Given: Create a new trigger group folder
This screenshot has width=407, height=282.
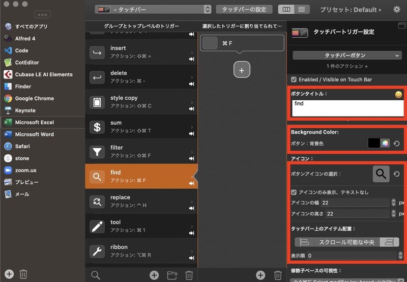Looking at the screenshot, I should [x=172, y=275].
